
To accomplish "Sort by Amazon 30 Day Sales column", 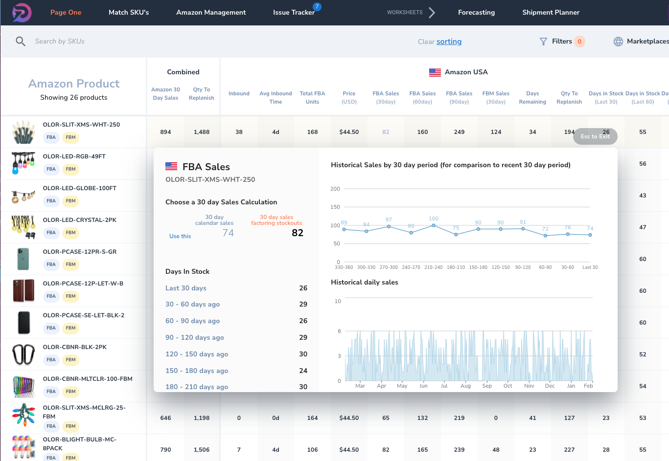I will click(165, 93).
